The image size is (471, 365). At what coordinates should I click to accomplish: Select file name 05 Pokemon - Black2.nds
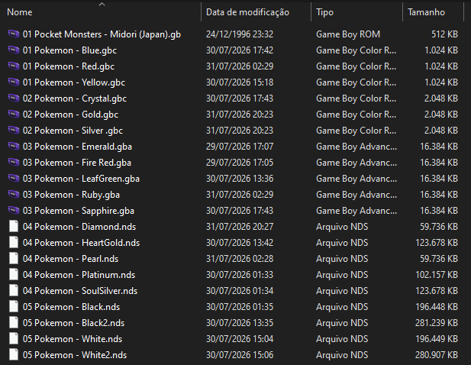[x=73, y=323]
